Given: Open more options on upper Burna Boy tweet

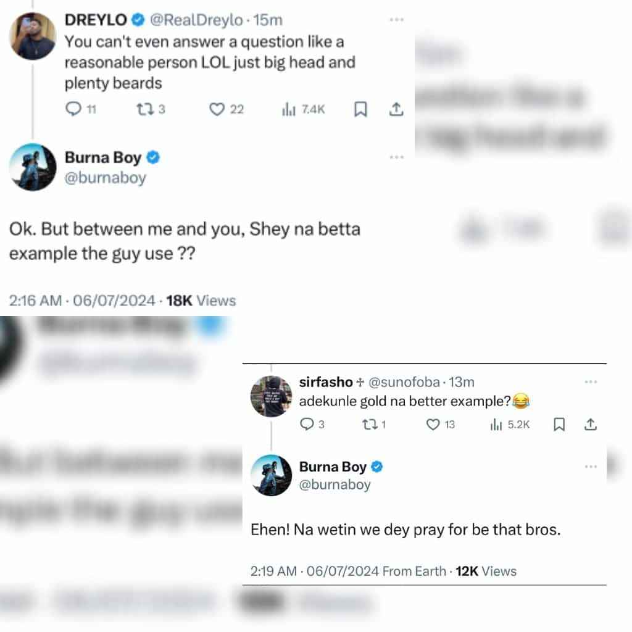Looking at the screenshot, I should click(x=397, y=157).
